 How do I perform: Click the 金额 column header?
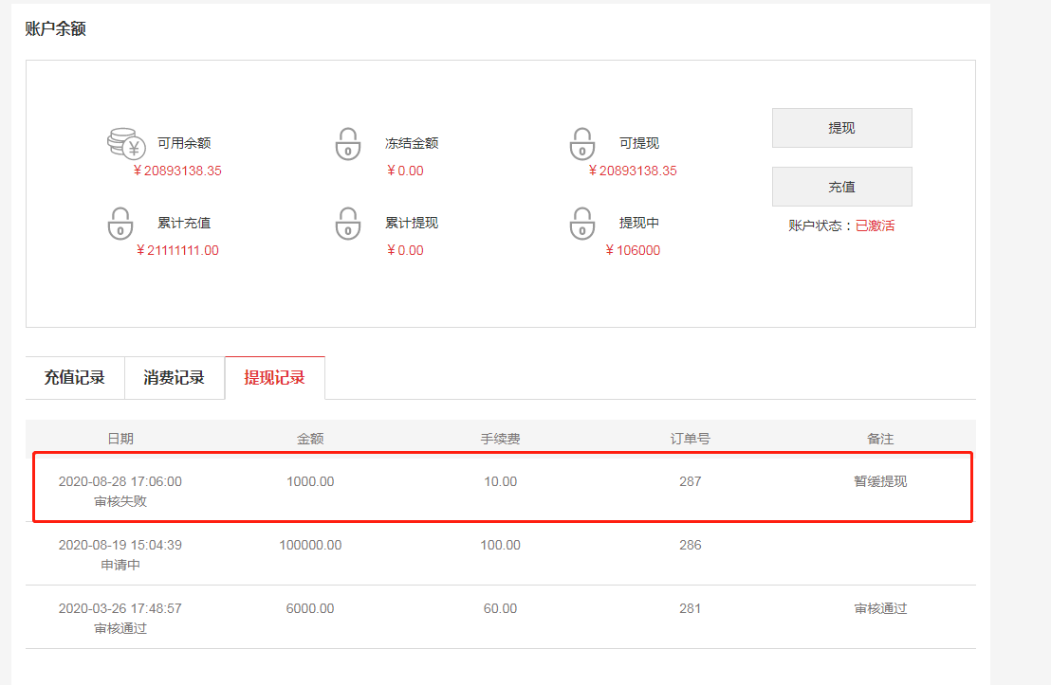(x=310, y=439)
